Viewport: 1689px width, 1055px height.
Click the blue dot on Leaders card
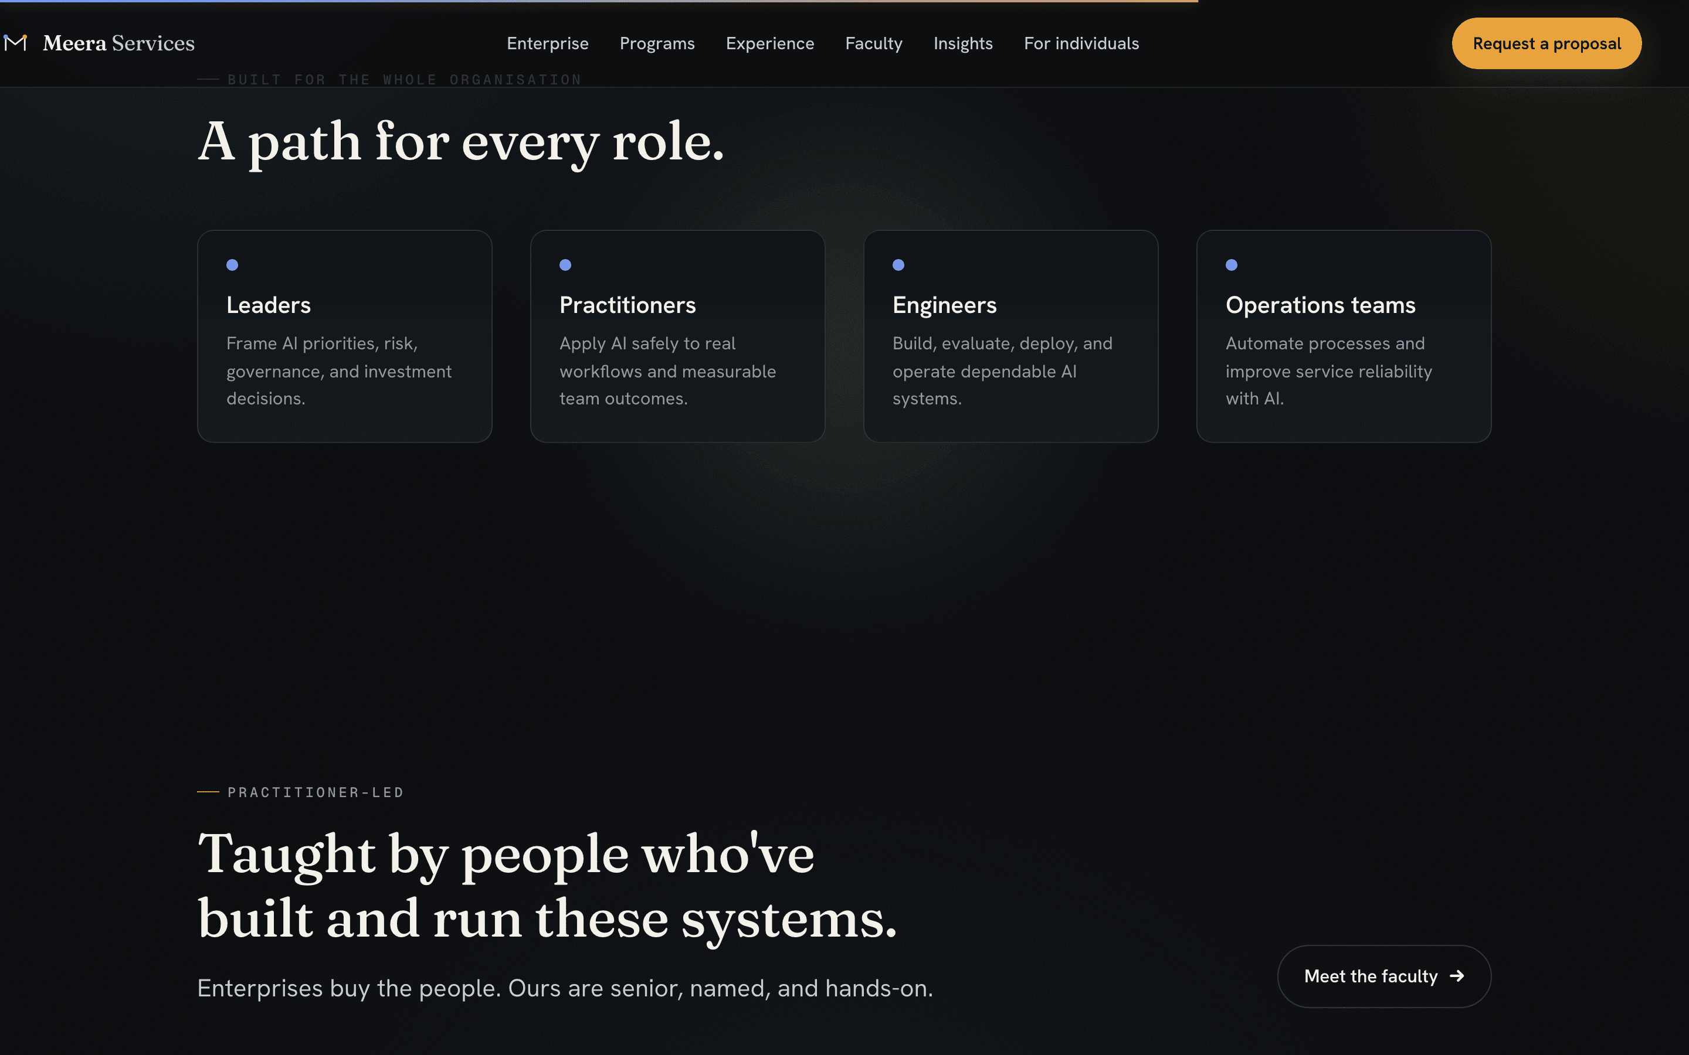coord(232,264)
